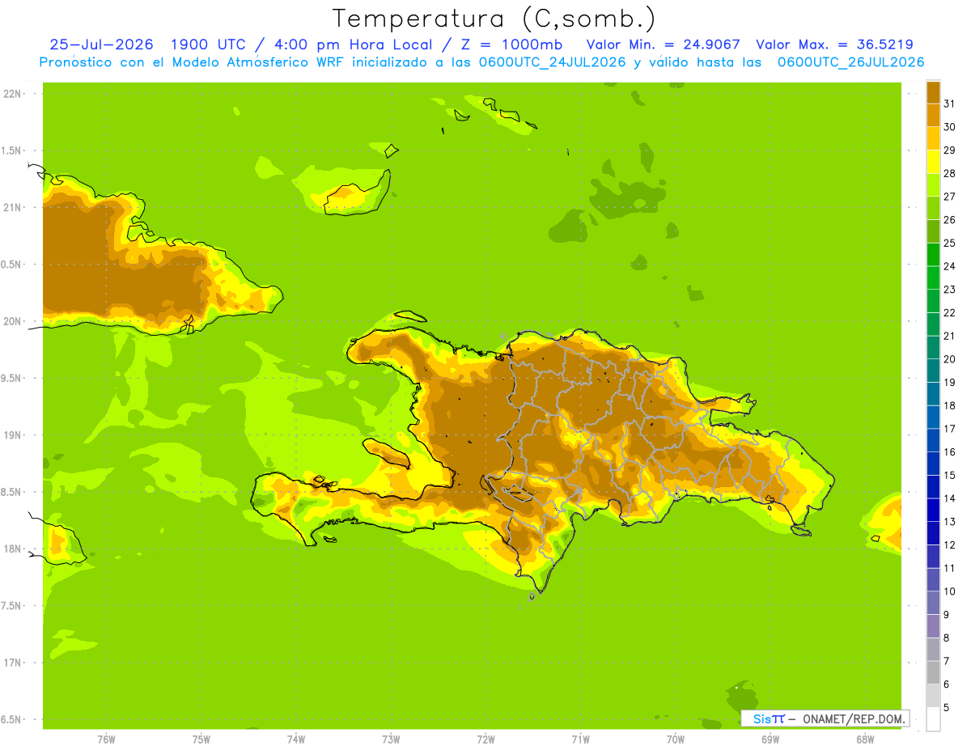Click latitude axis label "19N"
The width and height of the screenshot is (971, 750).
click(12, 435)
